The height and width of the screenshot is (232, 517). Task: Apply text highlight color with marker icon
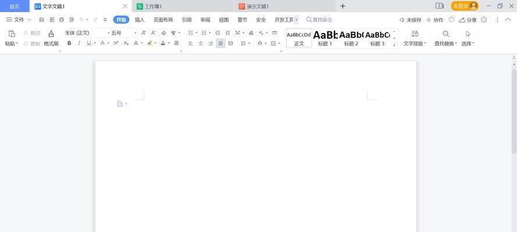(x=150, y=43)
